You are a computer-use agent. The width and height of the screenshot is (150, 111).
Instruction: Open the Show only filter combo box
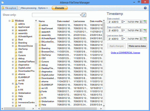[57, 15]
